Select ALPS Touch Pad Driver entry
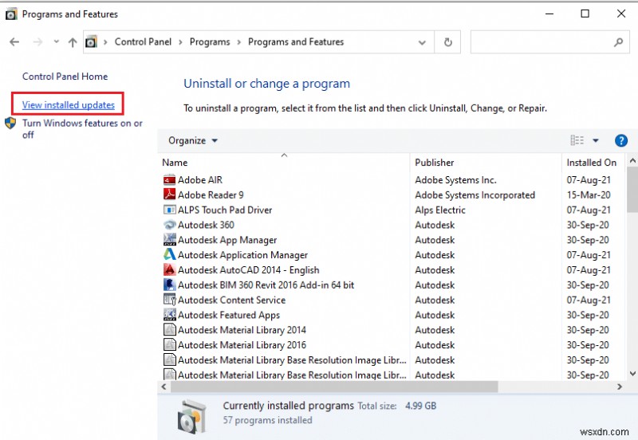The width and height of the screenshot is (638, 440). coord(225,210)
